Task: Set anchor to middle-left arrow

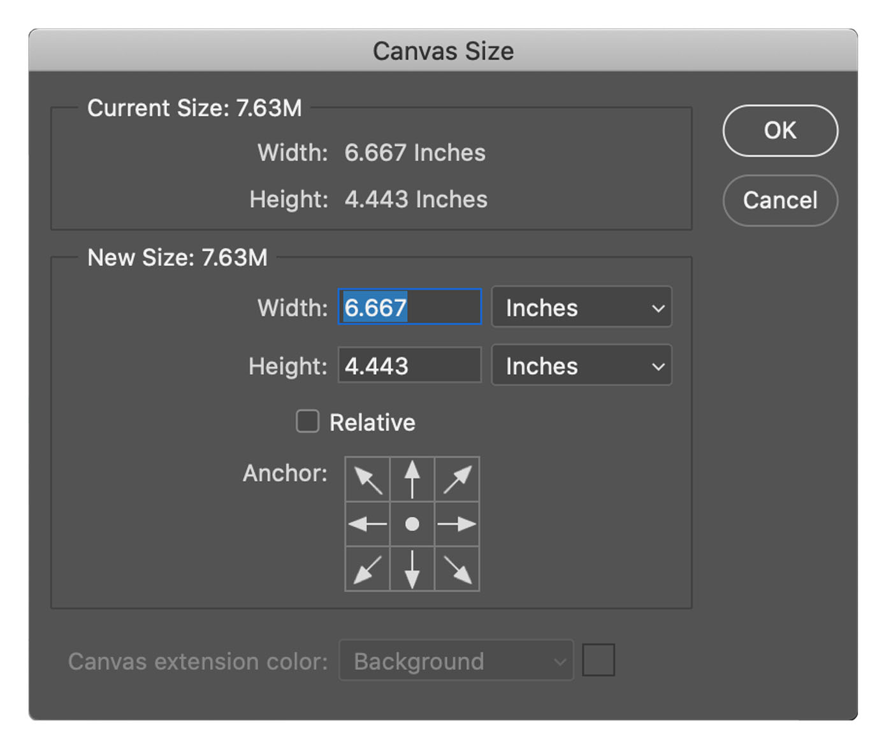Action: point(368,524)
